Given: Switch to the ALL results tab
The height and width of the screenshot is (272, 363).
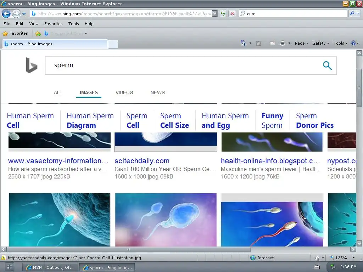Looking at the screenshot, I should (58, 92).
